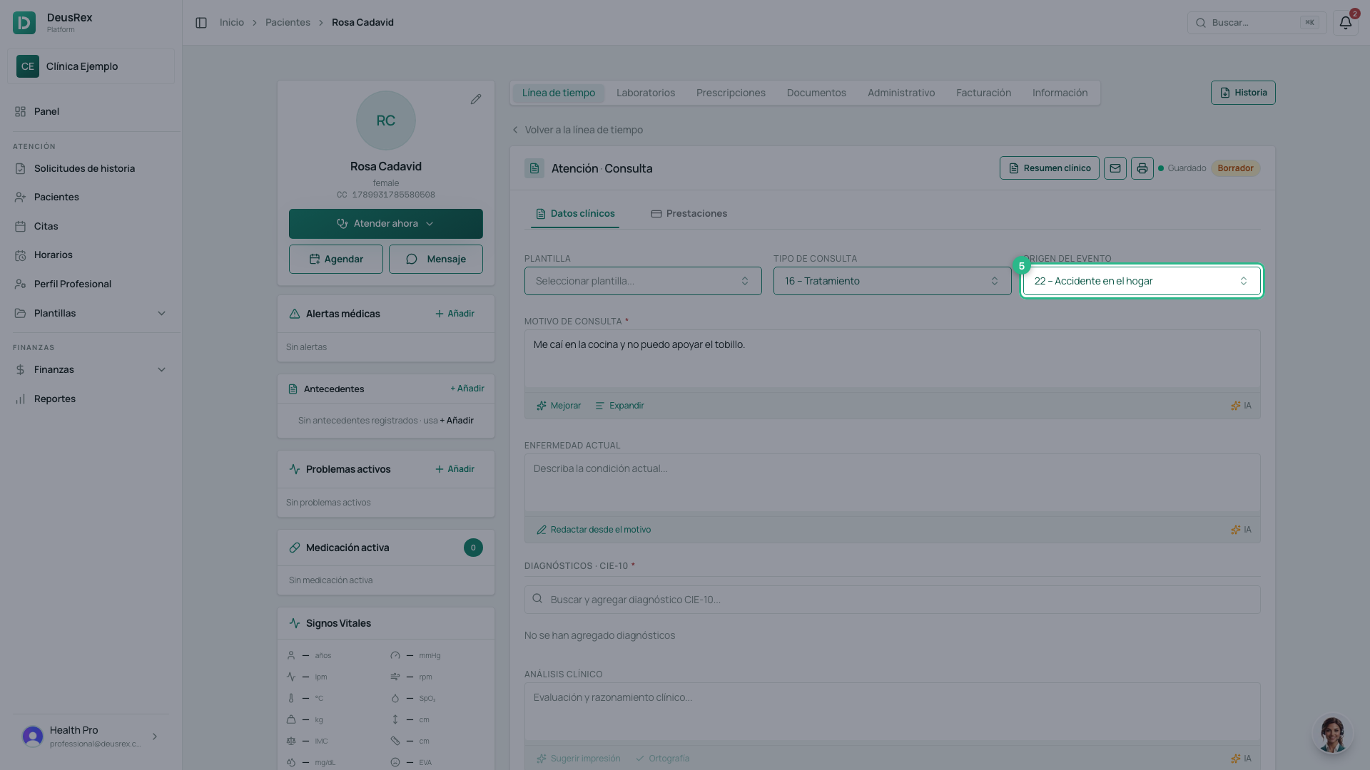Click Redactar desde el motivo
This screenshot has height=770, width=1370.
coord(594,530)
